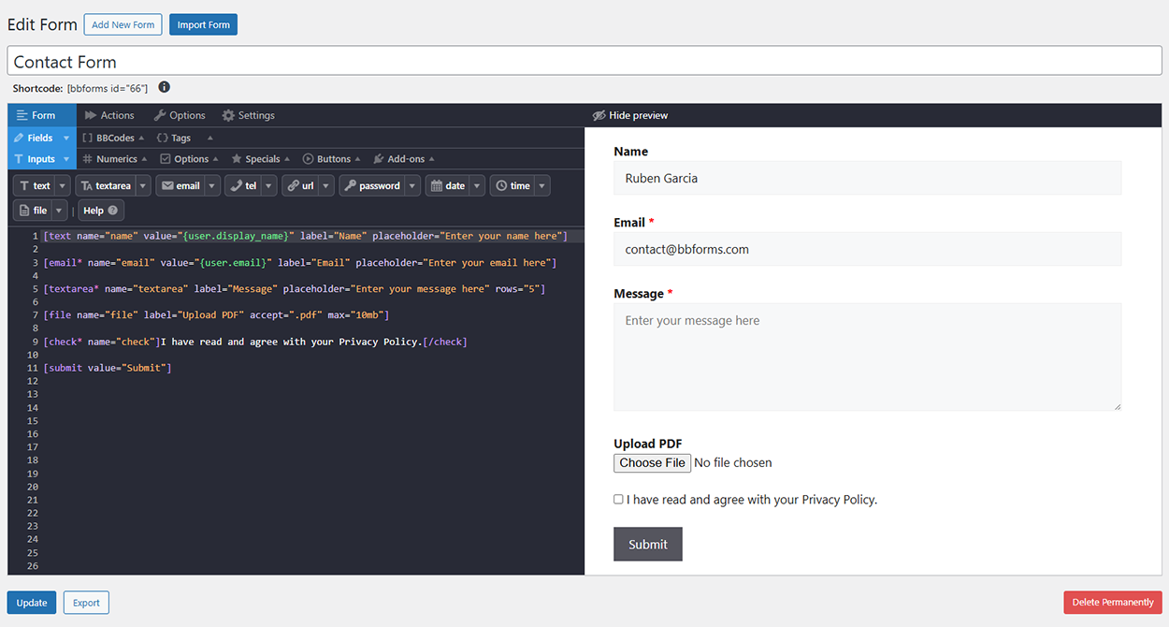Insert a tel input field

tap(243, 186)
